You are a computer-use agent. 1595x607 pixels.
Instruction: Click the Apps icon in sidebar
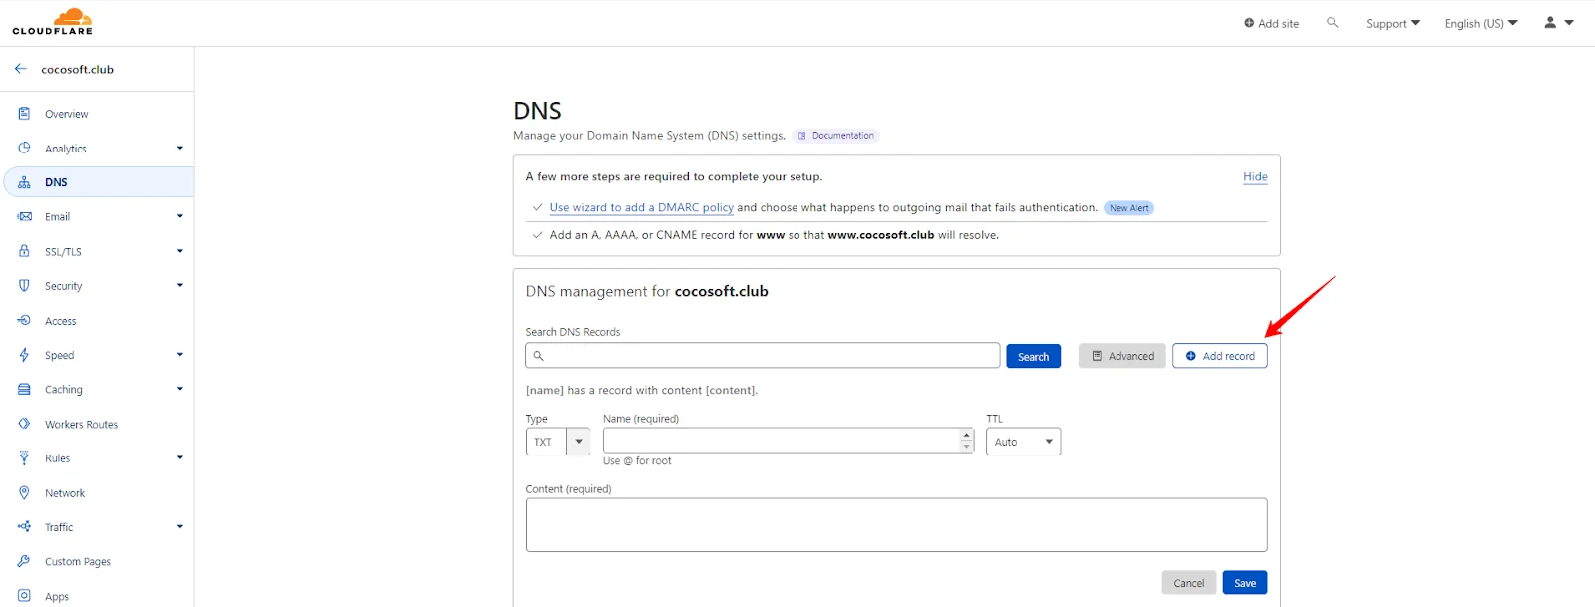24,596
